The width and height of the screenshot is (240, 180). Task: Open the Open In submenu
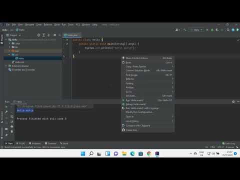[x=147, y=116]
